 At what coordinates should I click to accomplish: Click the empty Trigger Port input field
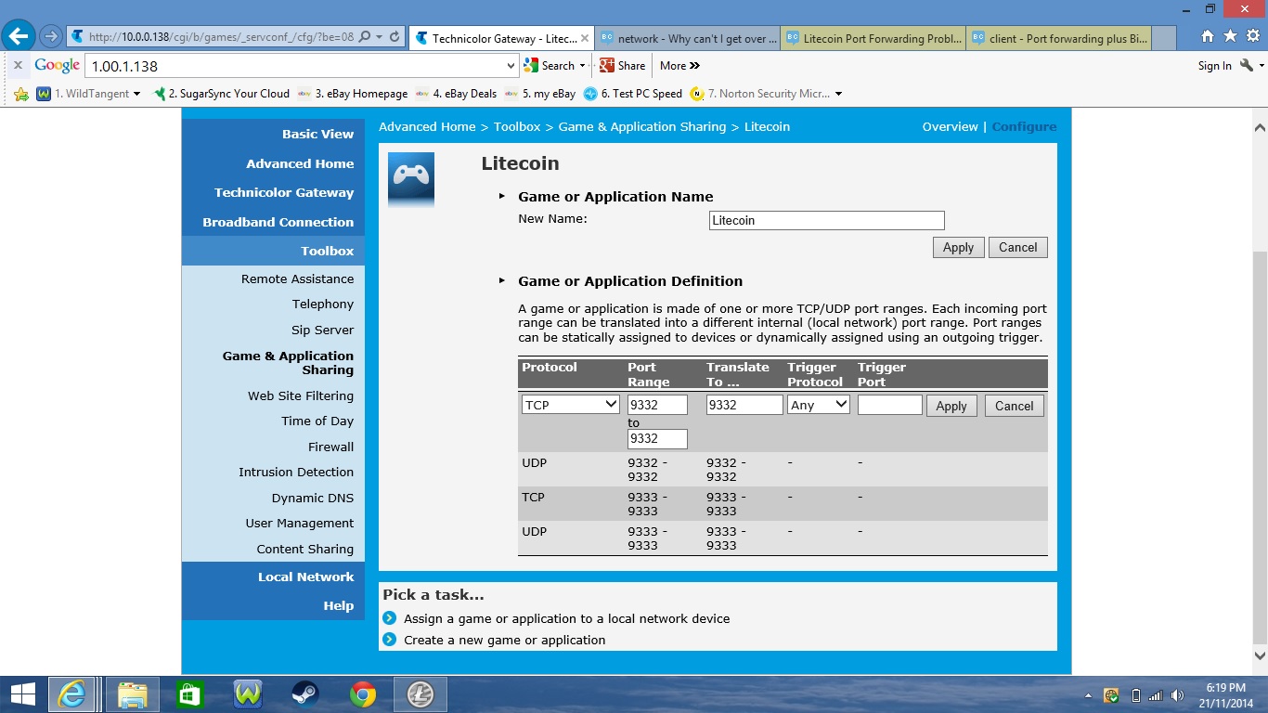coord(889,405)
